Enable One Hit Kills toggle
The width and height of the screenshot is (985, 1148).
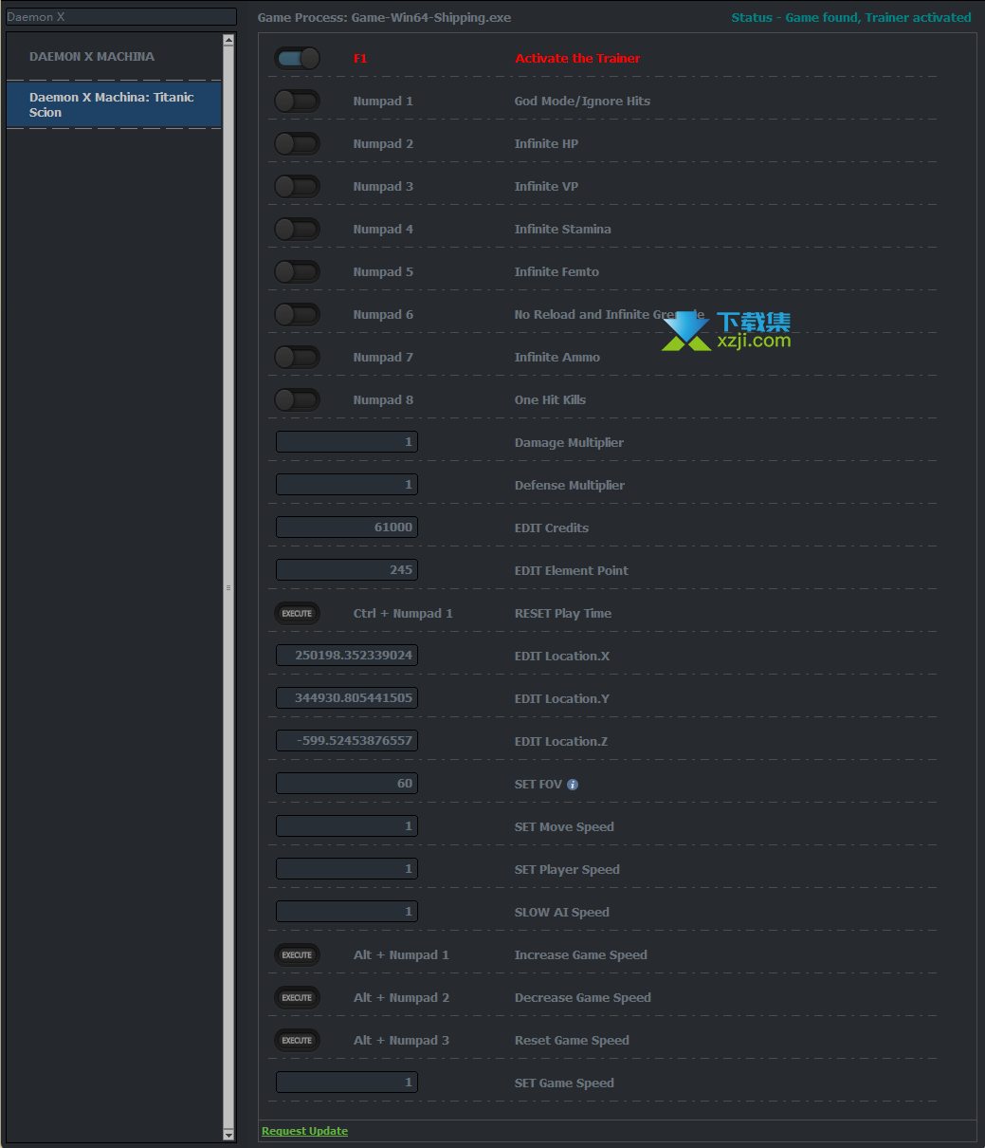pos(297,400)
